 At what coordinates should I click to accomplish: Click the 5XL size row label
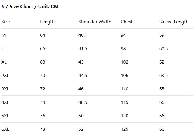5,116
